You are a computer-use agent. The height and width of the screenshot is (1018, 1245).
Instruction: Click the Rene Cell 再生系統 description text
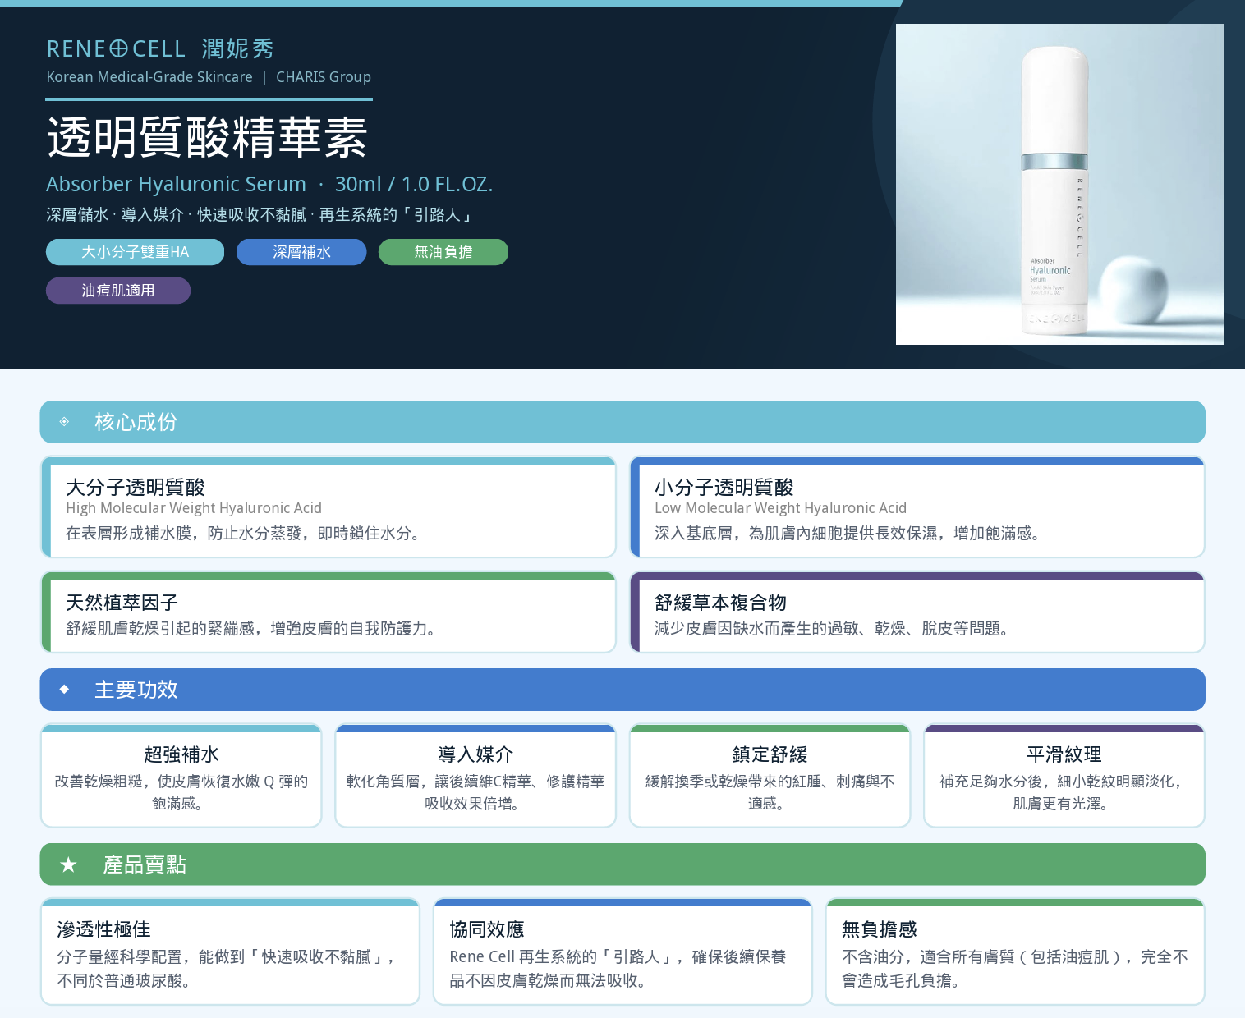(x=618, y=969)
